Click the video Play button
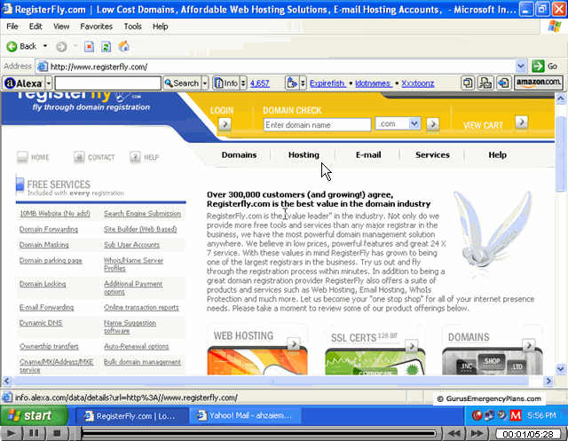The image size is (568, 441). 12,433
